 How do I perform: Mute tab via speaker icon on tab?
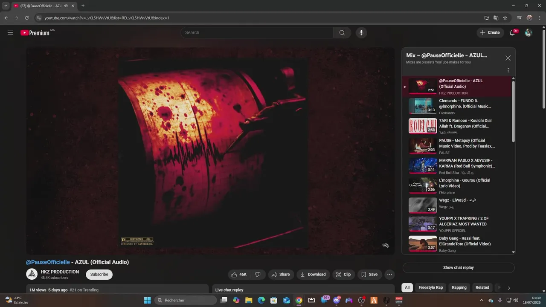(66, 6)
